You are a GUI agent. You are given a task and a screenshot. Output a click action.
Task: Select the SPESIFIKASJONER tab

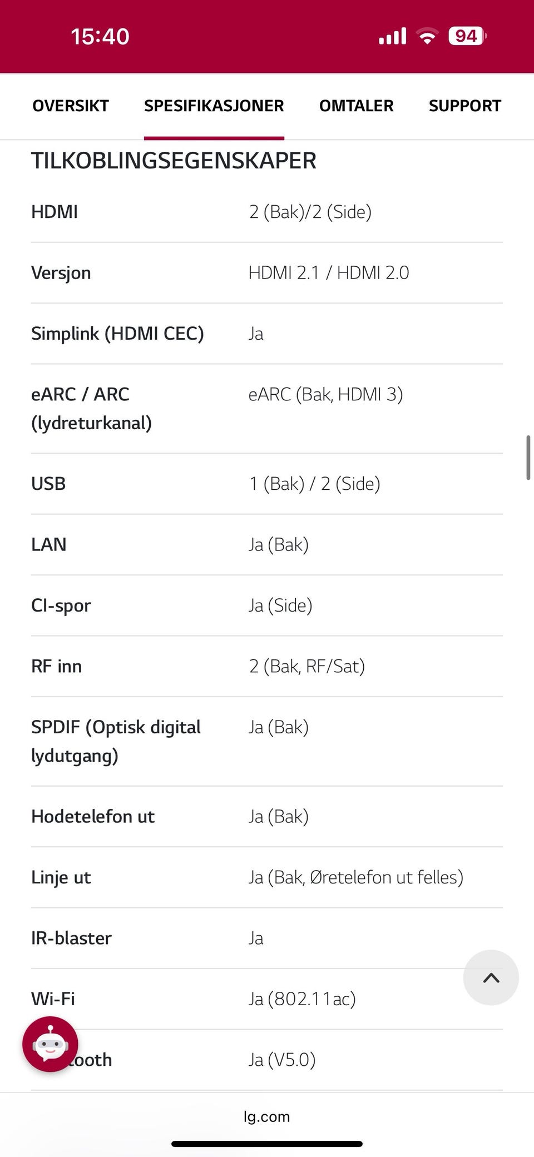pyautogui.click(x=214, y=106)
